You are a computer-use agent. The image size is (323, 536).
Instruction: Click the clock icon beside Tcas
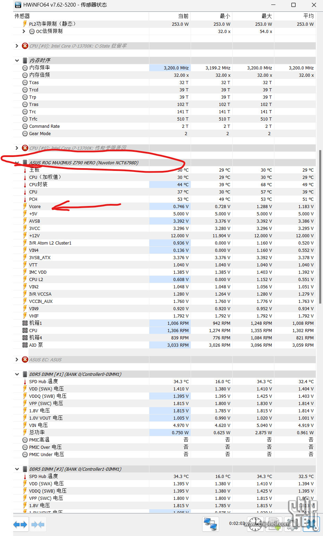25,82
